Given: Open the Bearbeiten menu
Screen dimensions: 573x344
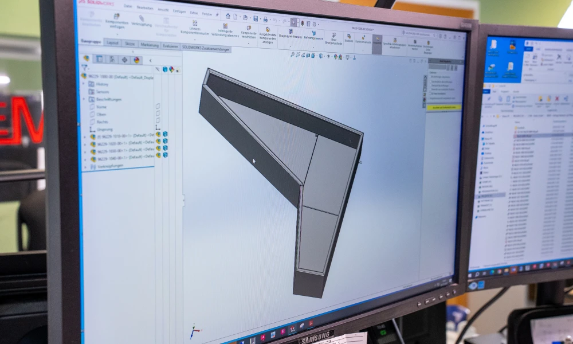Looking at the screenshot, I should click(145, 8).
